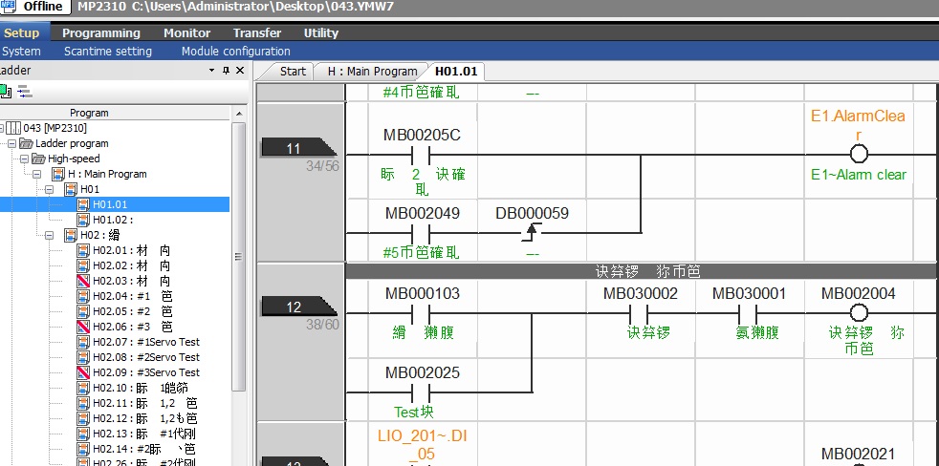Open the Ladder panel dropdown arrow
Screen dimensions: 939x466
tap(211, 71)
